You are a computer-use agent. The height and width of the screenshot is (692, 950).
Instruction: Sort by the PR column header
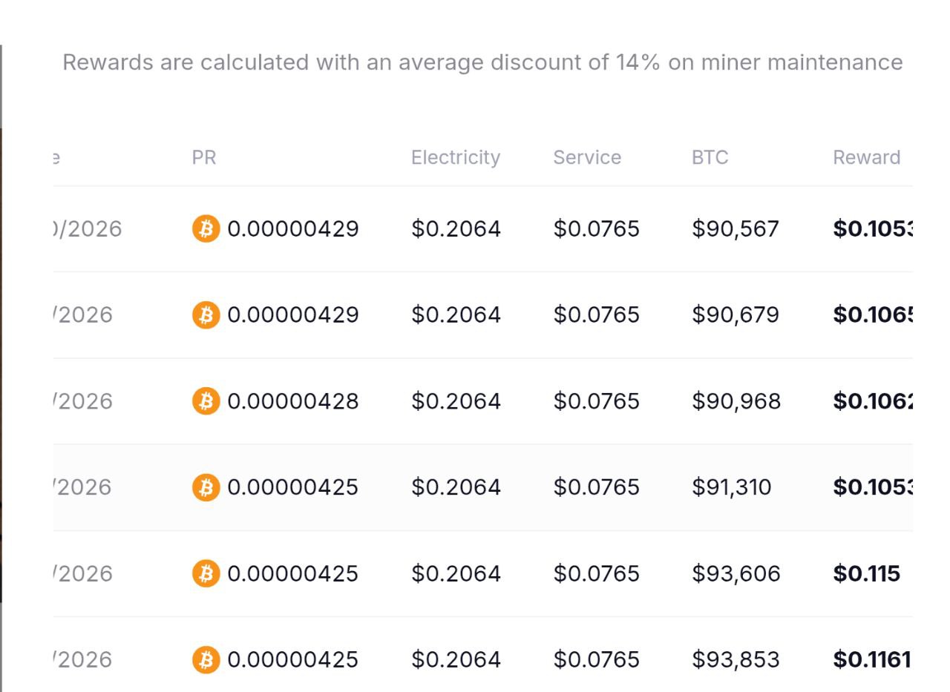(204, 157)
